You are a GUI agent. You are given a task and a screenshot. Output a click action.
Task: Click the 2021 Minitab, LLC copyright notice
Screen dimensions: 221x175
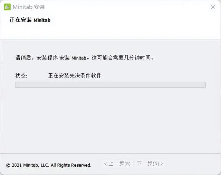click(x=49, y=165)
